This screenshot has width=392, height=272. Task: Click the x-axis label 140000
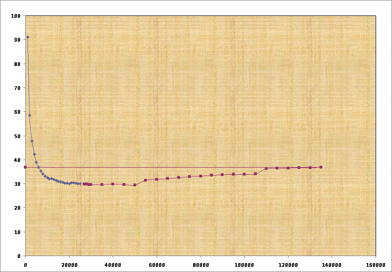[332, 265]
